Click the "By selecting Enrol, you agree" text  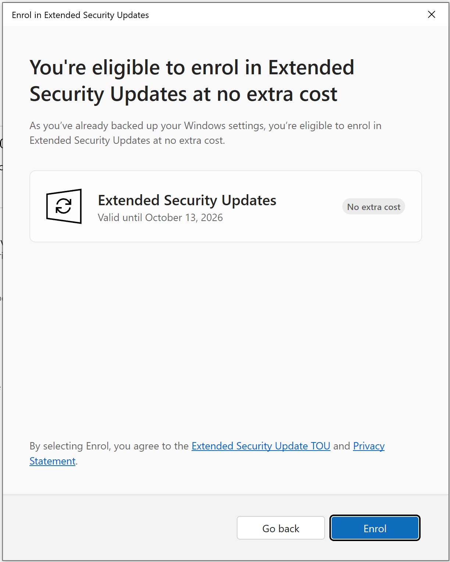click(109, 446)
